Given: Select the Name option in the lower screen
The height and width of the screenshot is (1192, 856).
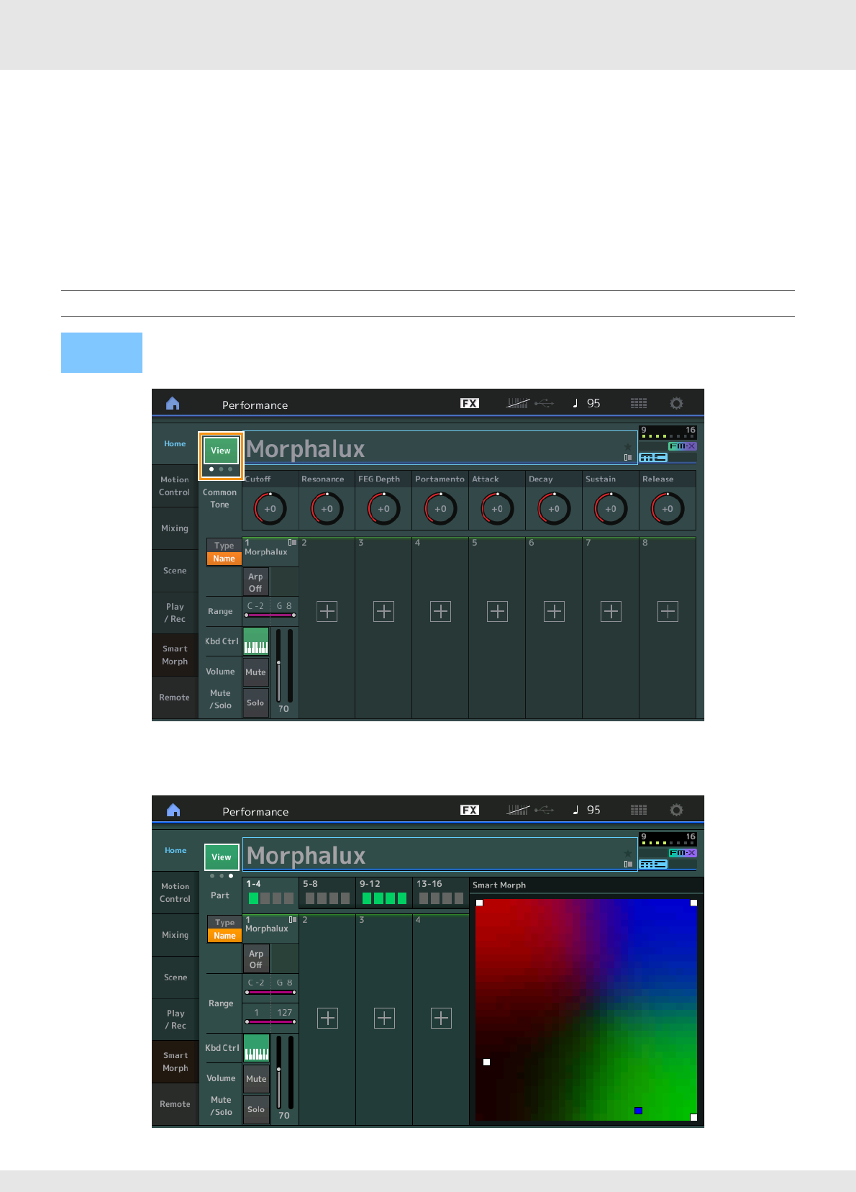Looking at the screenshot, I should tap(224, 936).
